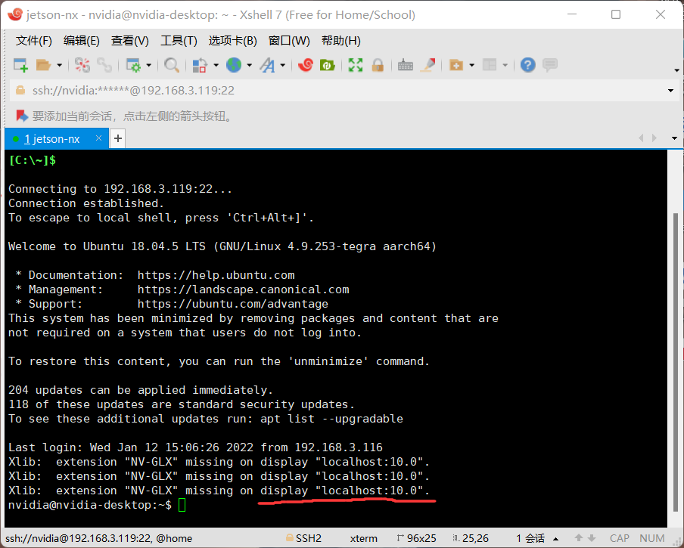Expand the Open Session folder dropdown arrow
684x548 pixels.
point(59,65)
